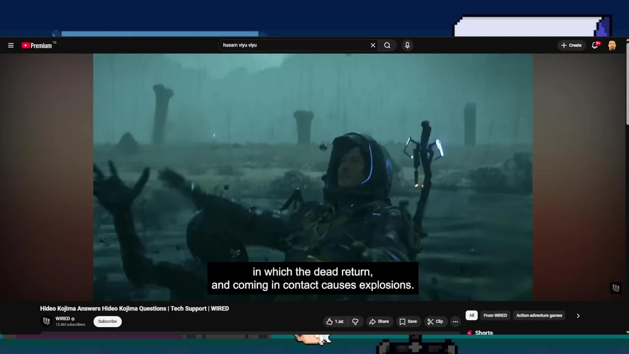Select the 'Action-adventure games' chip
This screenshot has width=629, height=354.
539,316
